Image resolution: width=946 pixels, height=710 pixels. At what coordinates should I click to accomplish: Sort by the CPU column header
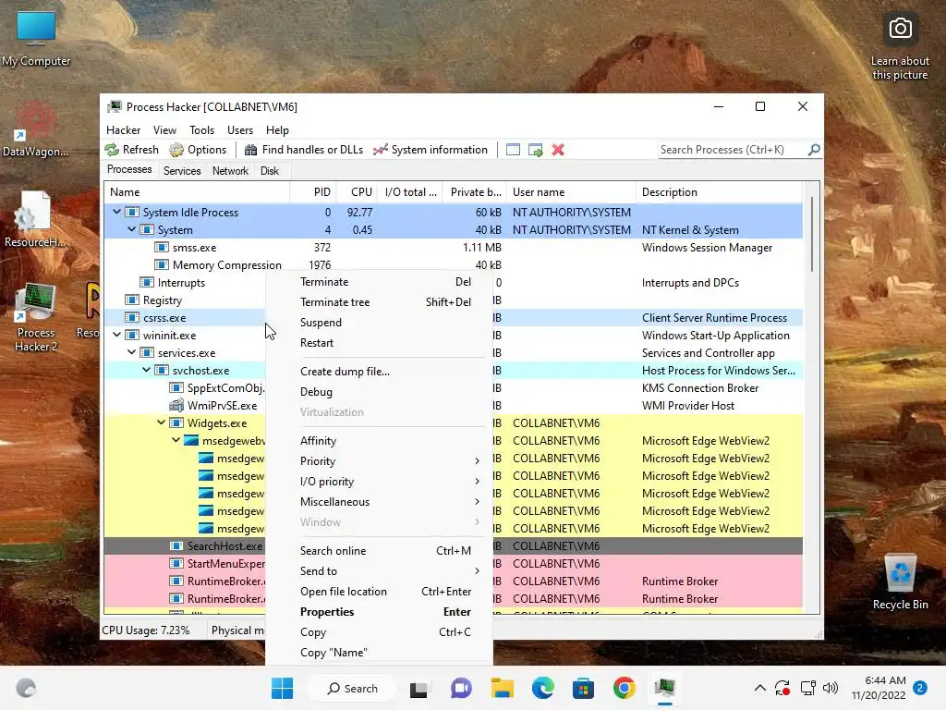357,192
